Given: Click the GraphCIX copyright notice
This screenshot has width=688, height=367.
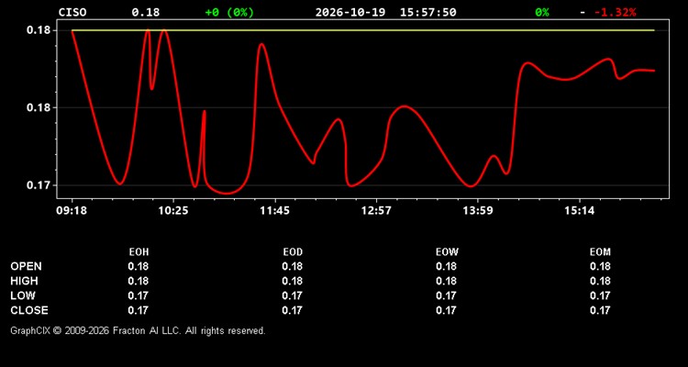Looking at the screenshot, I should pos(138,330).
